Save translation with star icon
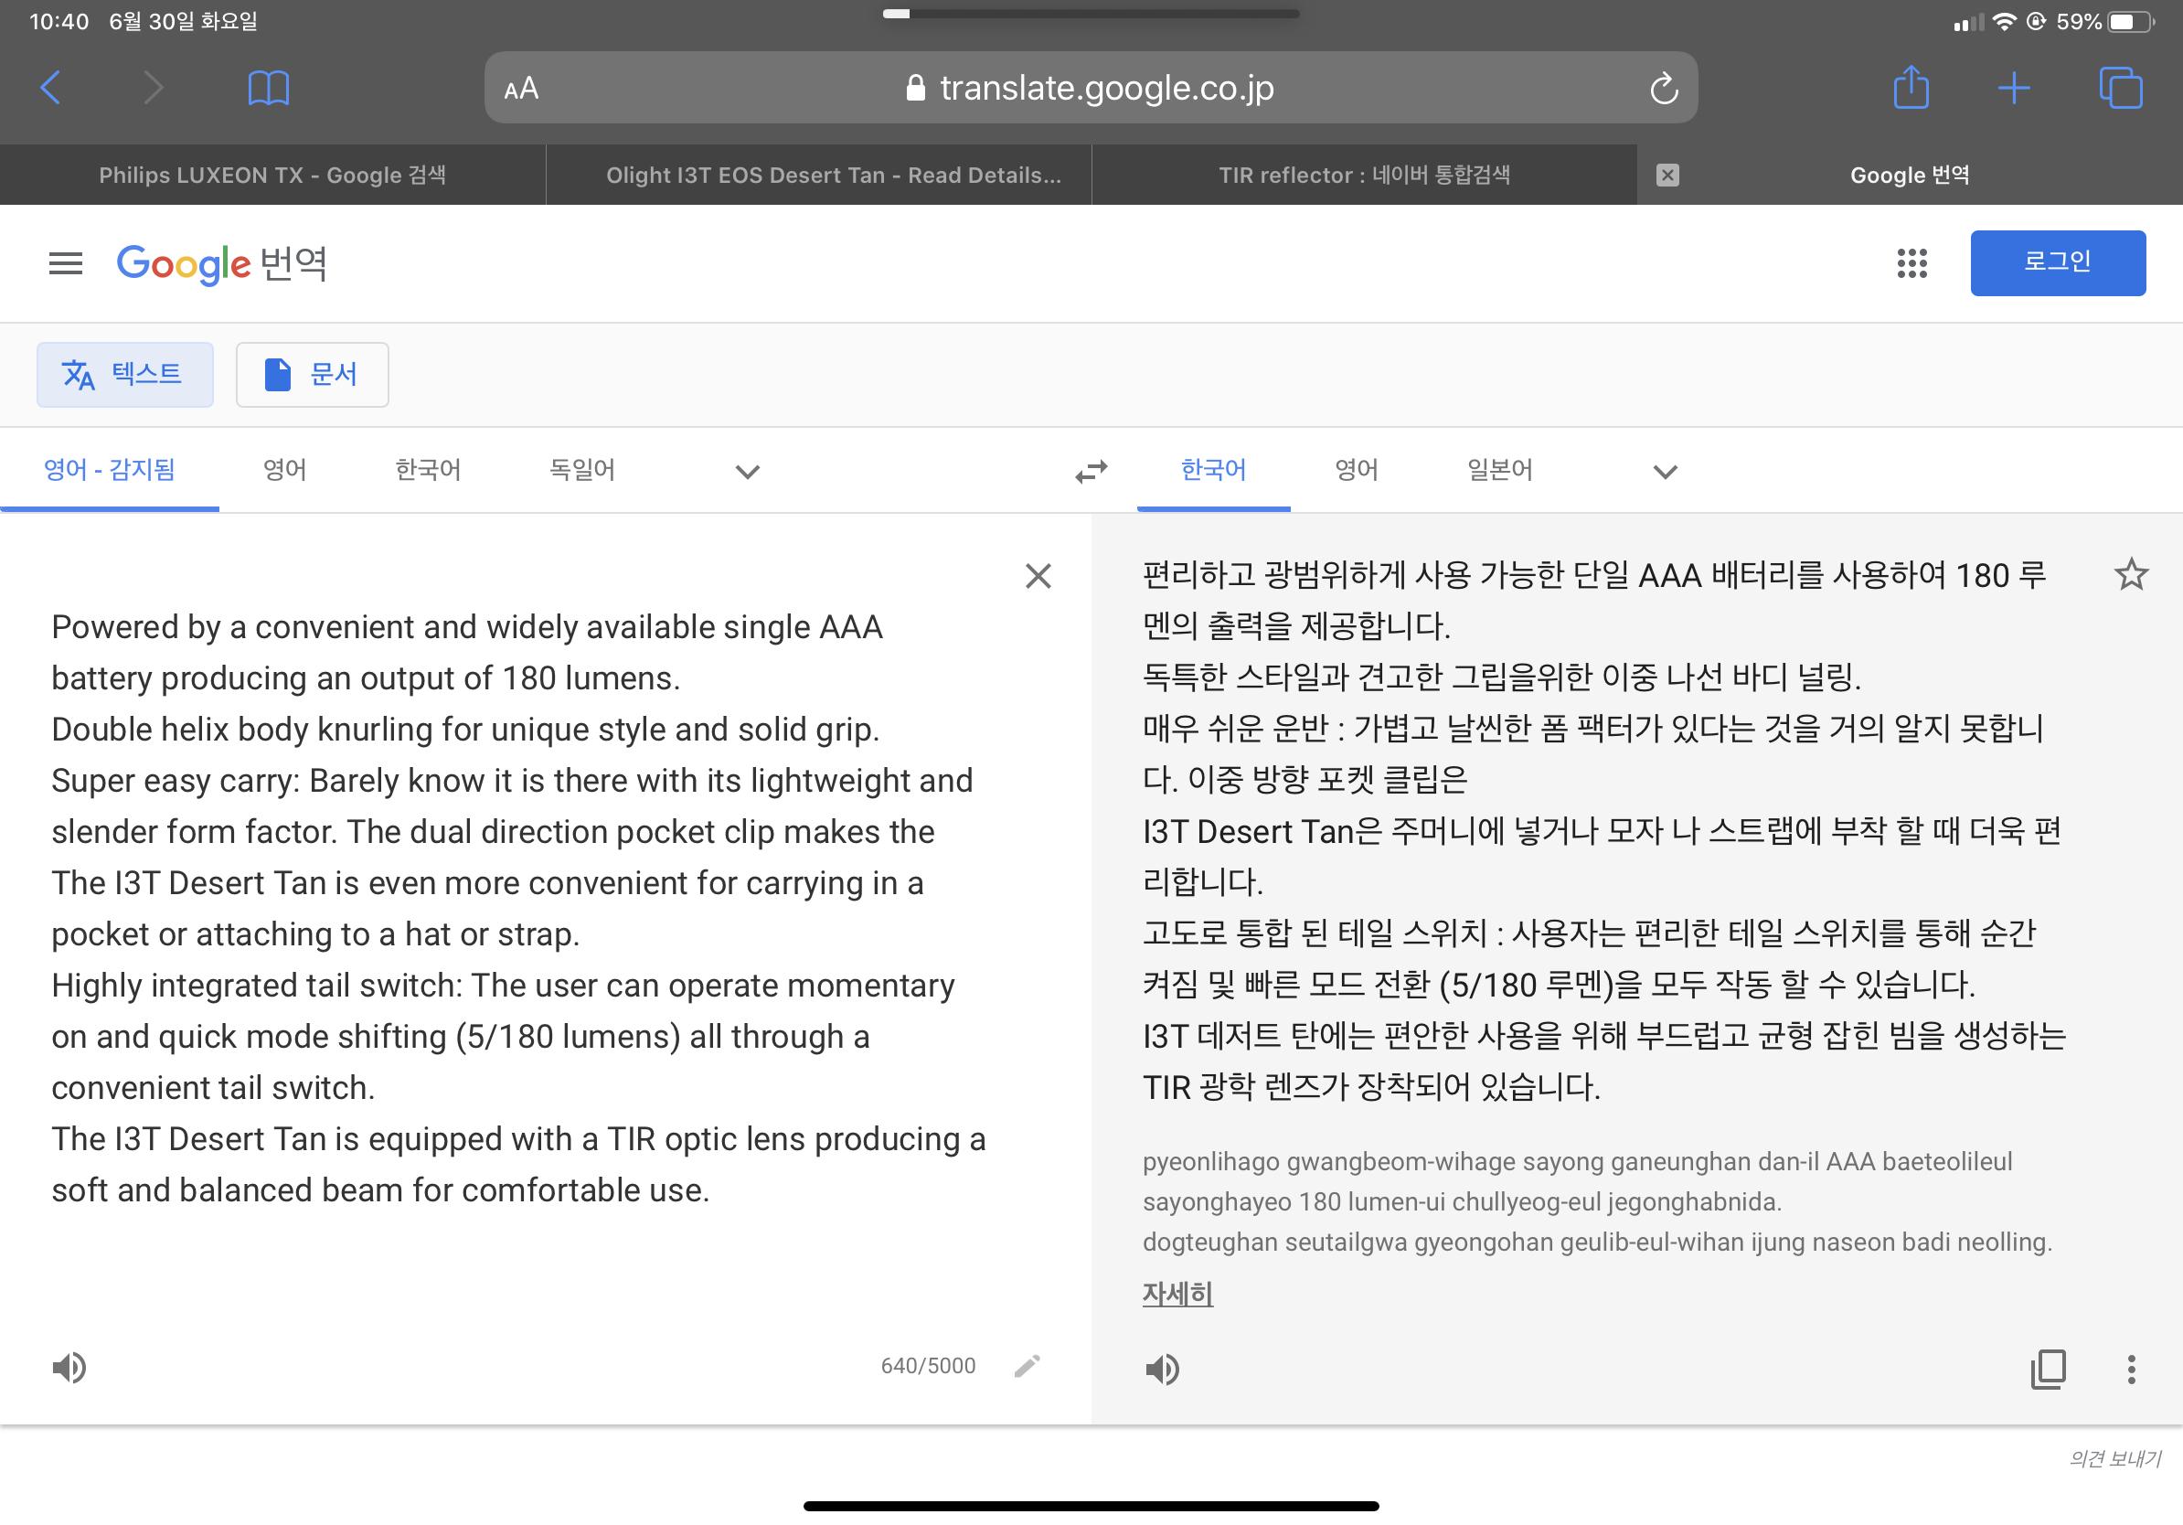Screen dimensions: 2183x1525 coord(2131,574)
